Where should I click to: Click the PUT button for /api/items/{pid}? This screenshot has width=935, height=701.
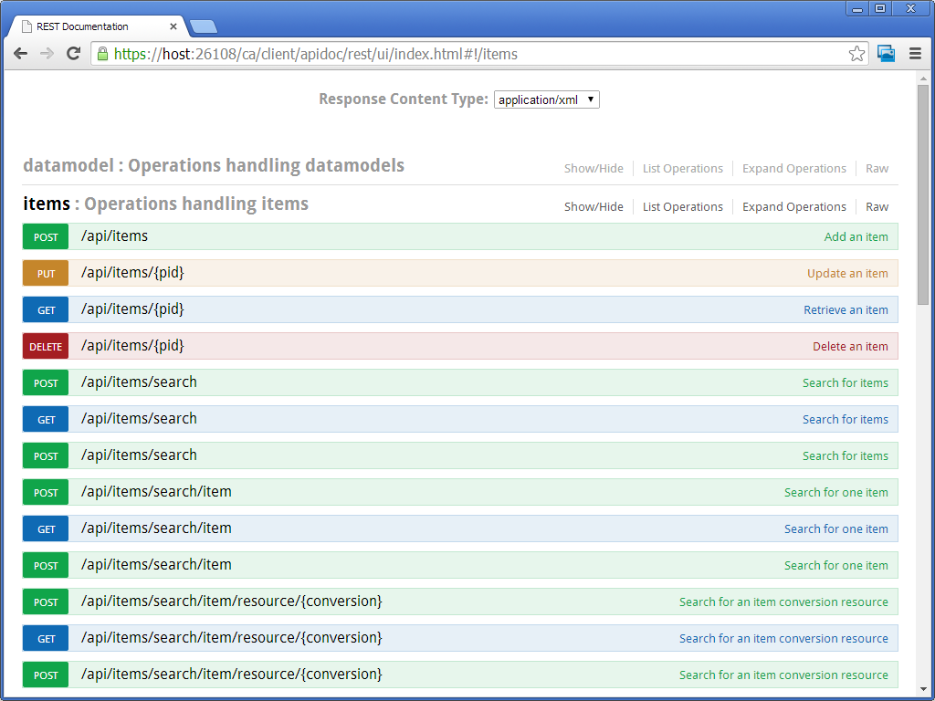click(46, 274)
